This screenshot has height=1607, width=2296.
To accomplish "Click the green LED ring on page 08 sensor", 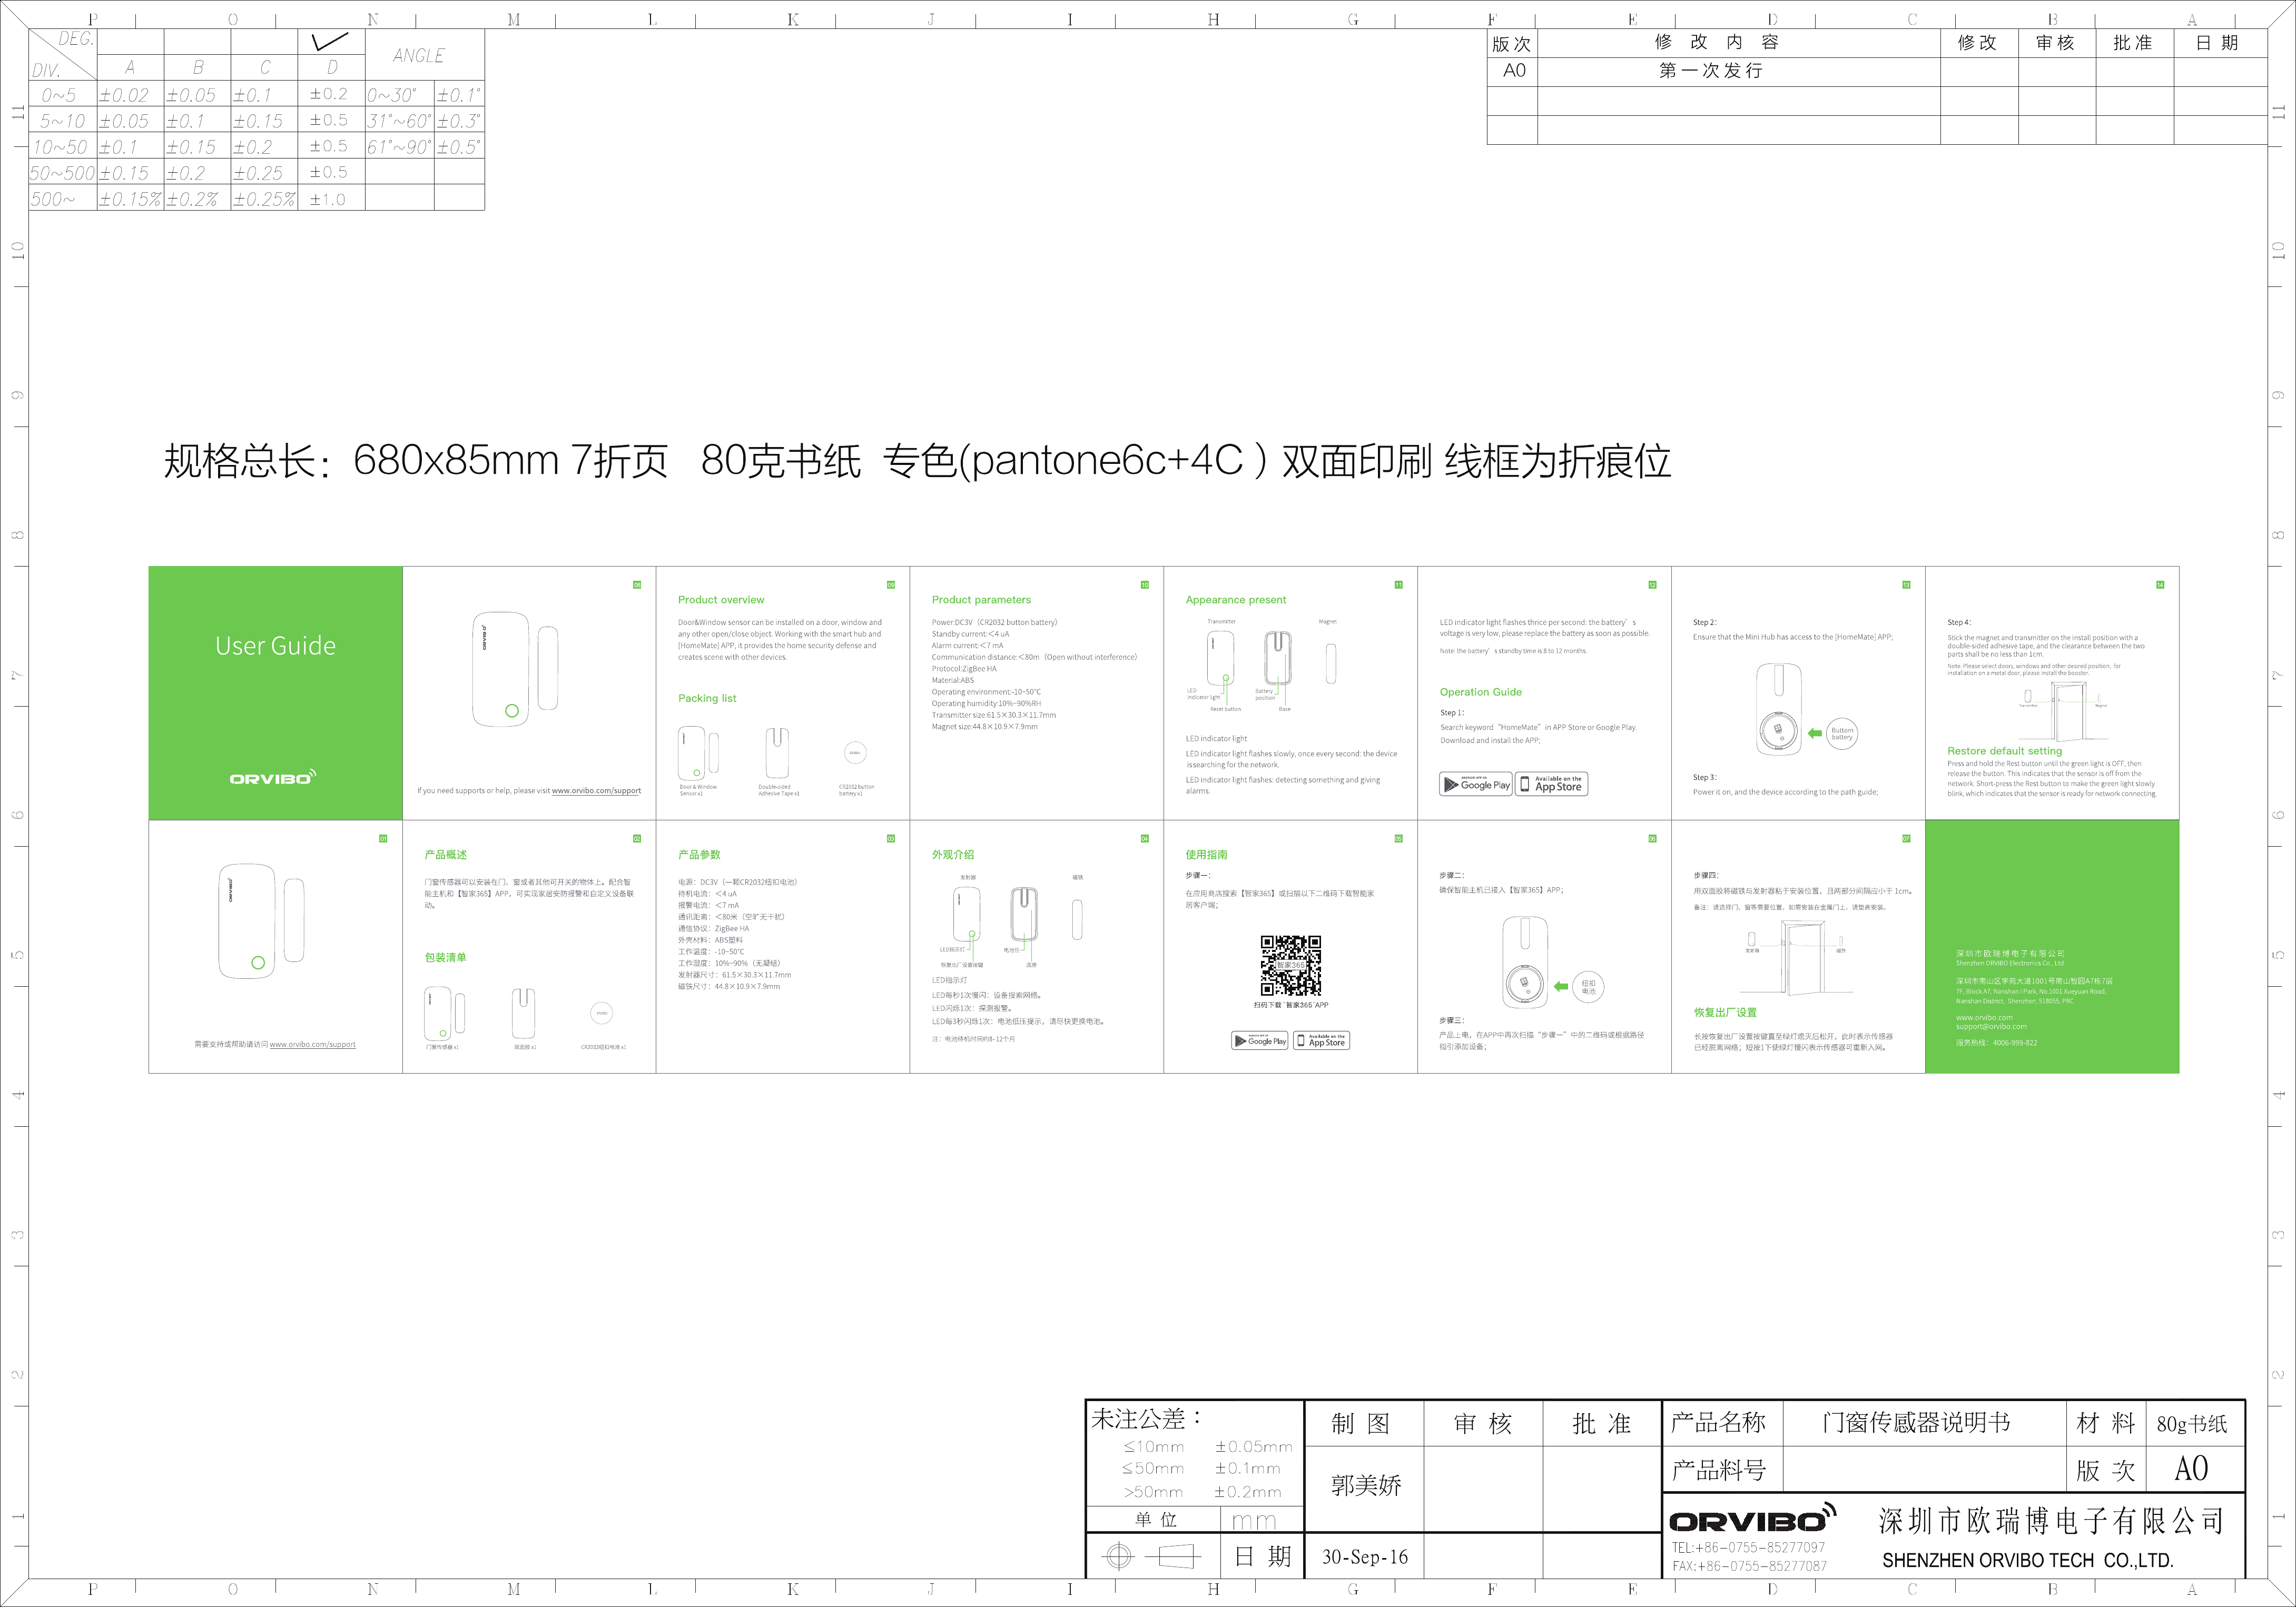I will click(x=512, y=710).
